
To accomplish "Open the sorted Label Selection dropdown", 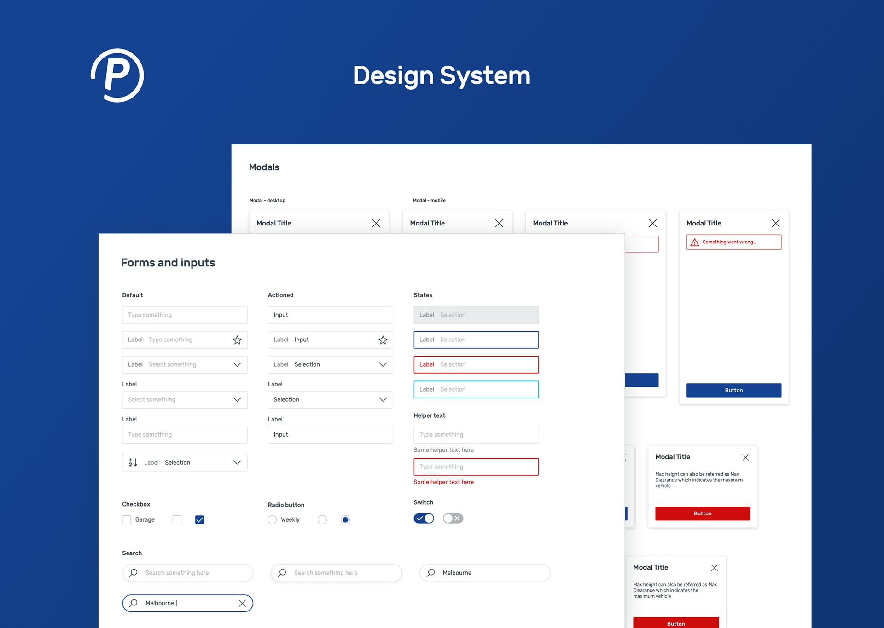I will 237,462.
